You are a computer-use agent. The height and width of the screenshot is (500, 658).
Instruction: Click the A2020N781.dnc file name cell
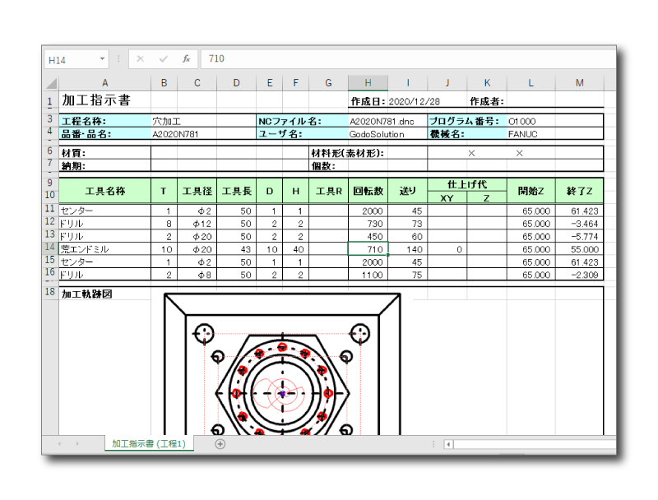point(387,121)
